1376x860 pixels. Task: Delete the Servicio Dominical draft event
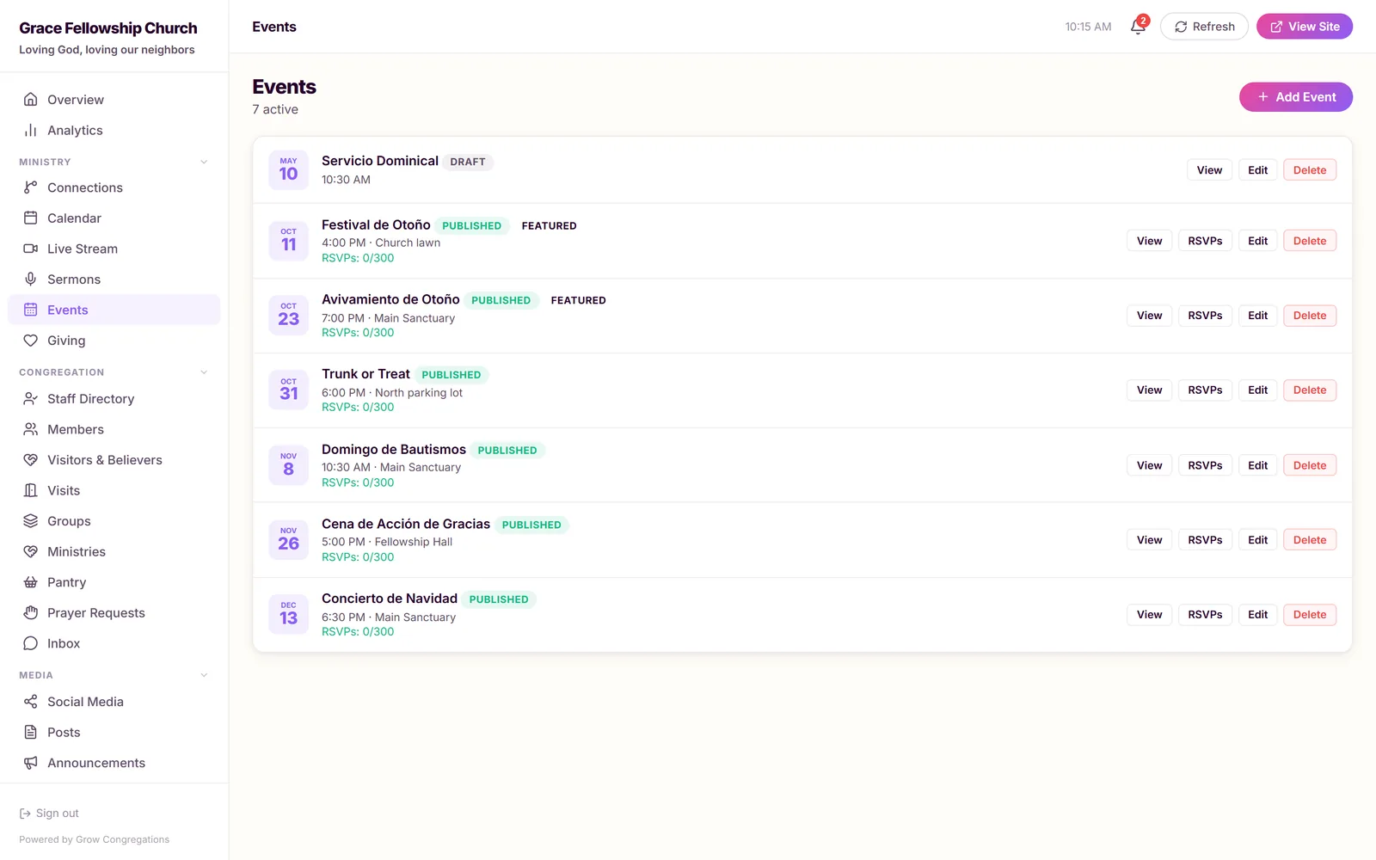1310,170
